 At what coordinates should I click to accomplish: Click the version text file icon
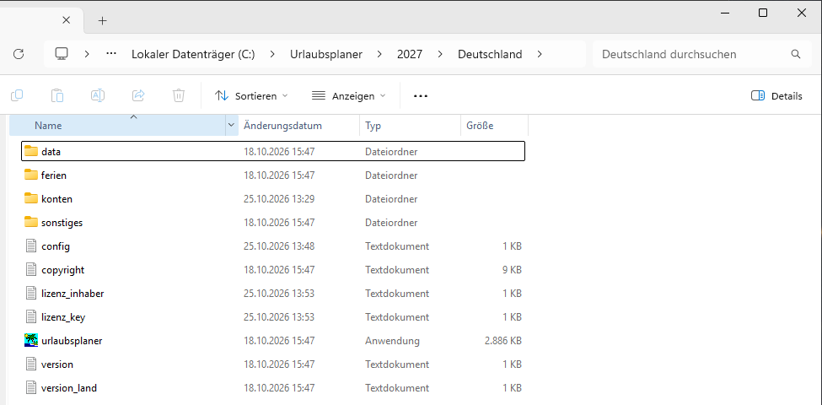click(x=31, y=364)
